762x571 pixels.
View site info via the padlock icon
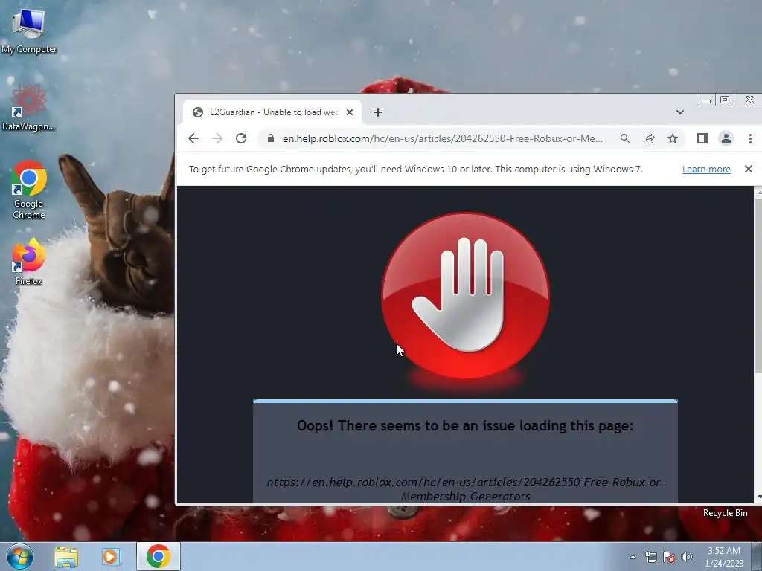271,138
